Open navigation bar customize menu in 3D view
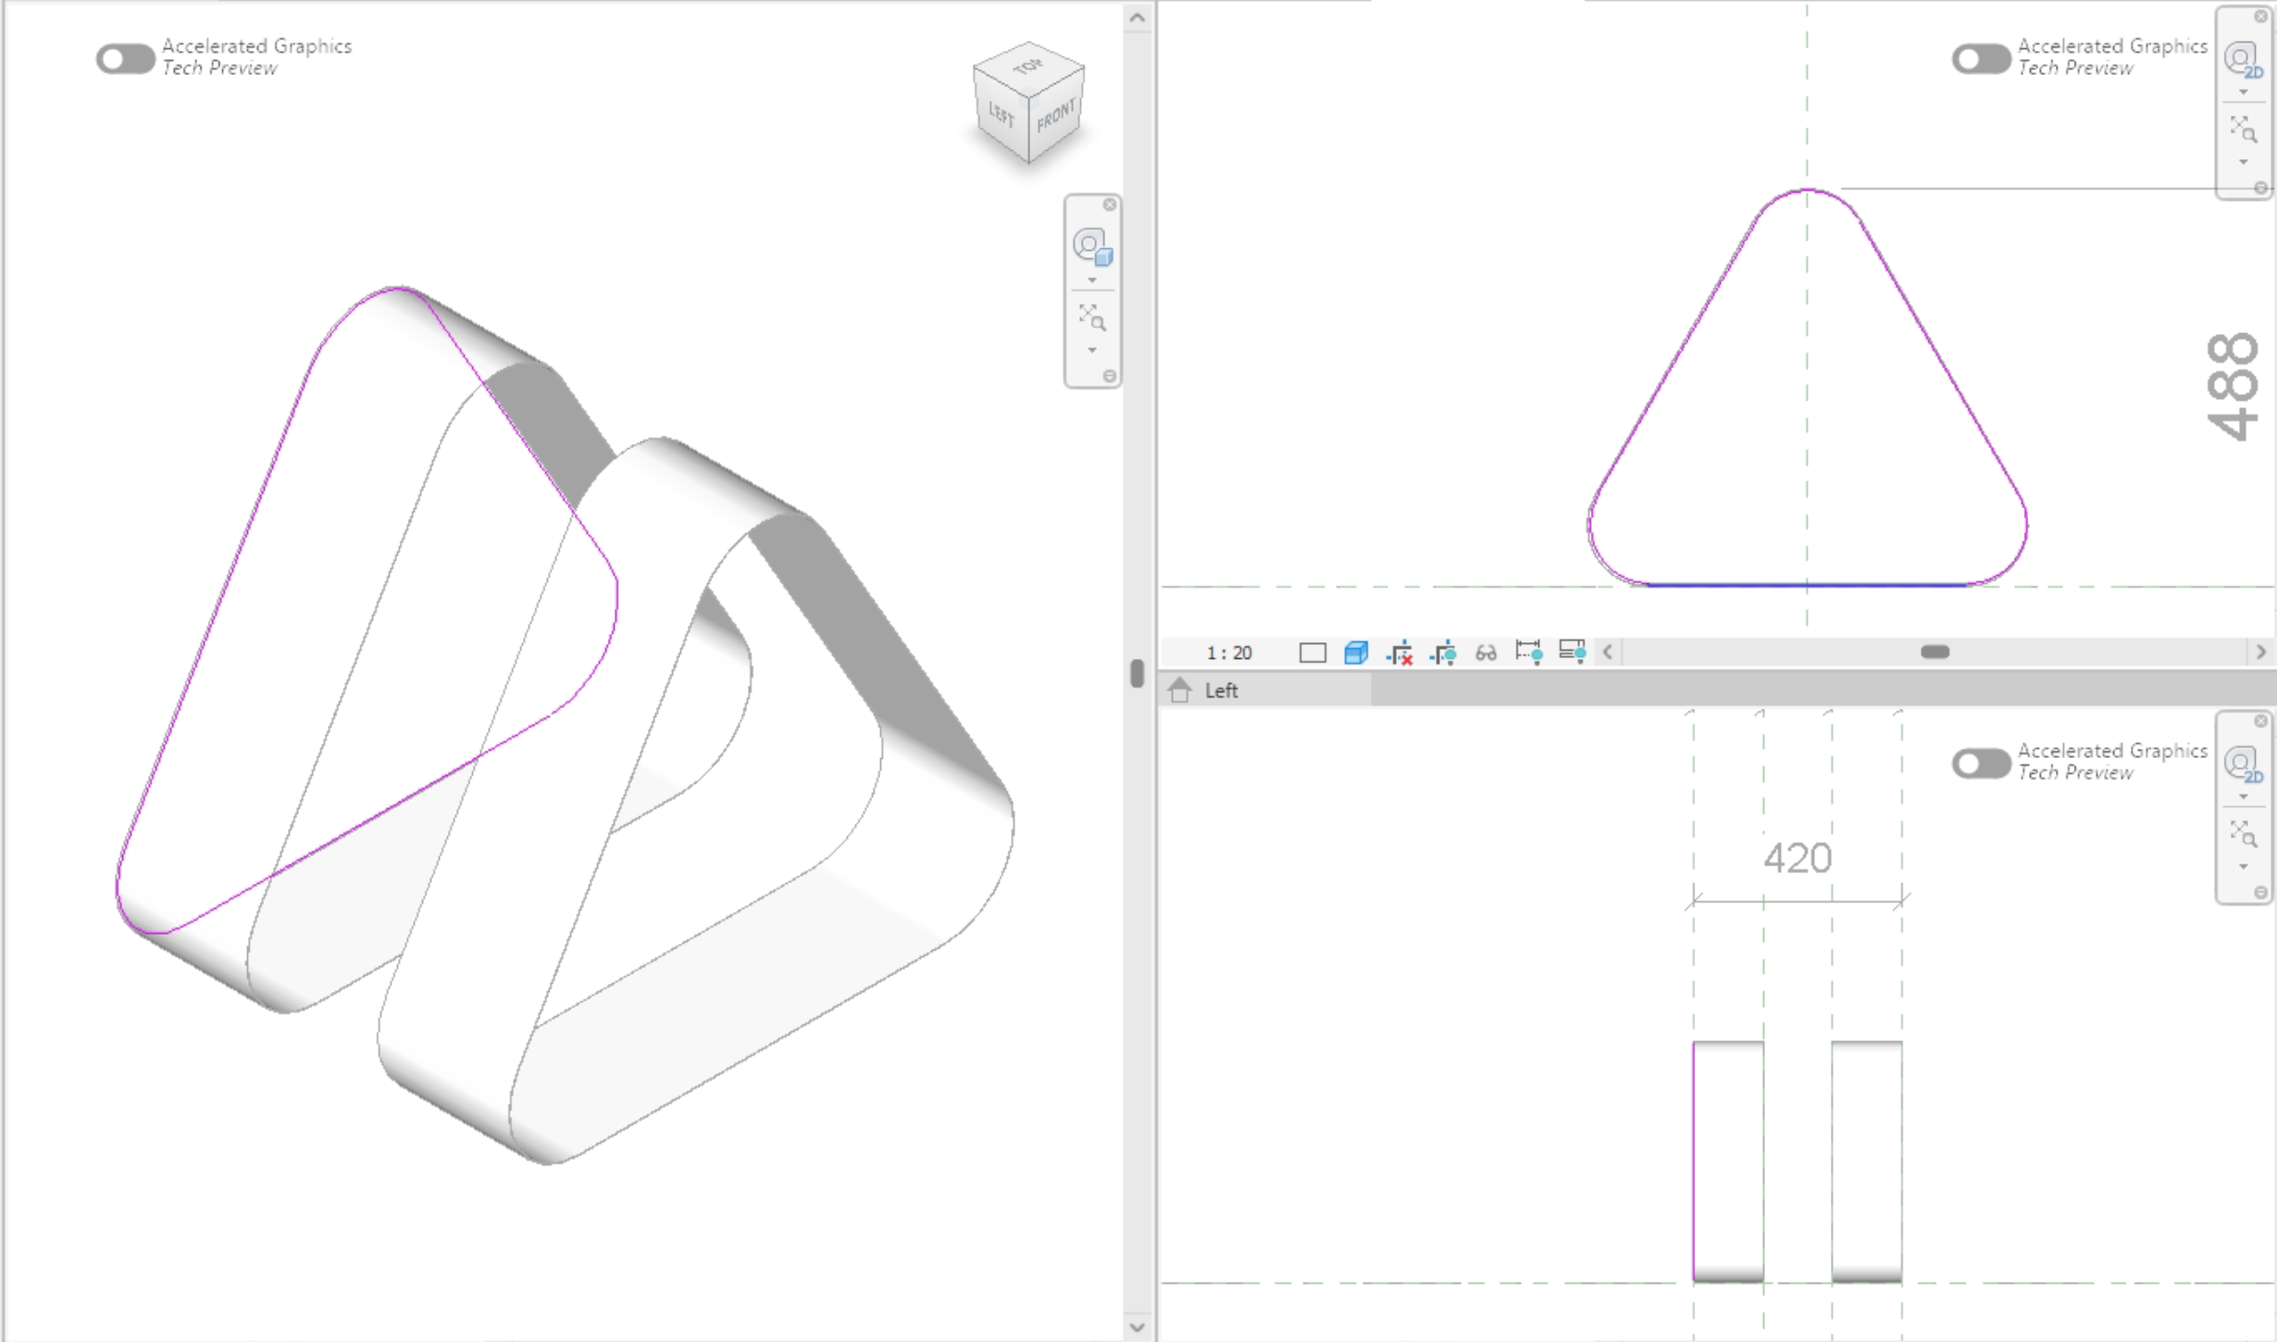 (1109, 376)
